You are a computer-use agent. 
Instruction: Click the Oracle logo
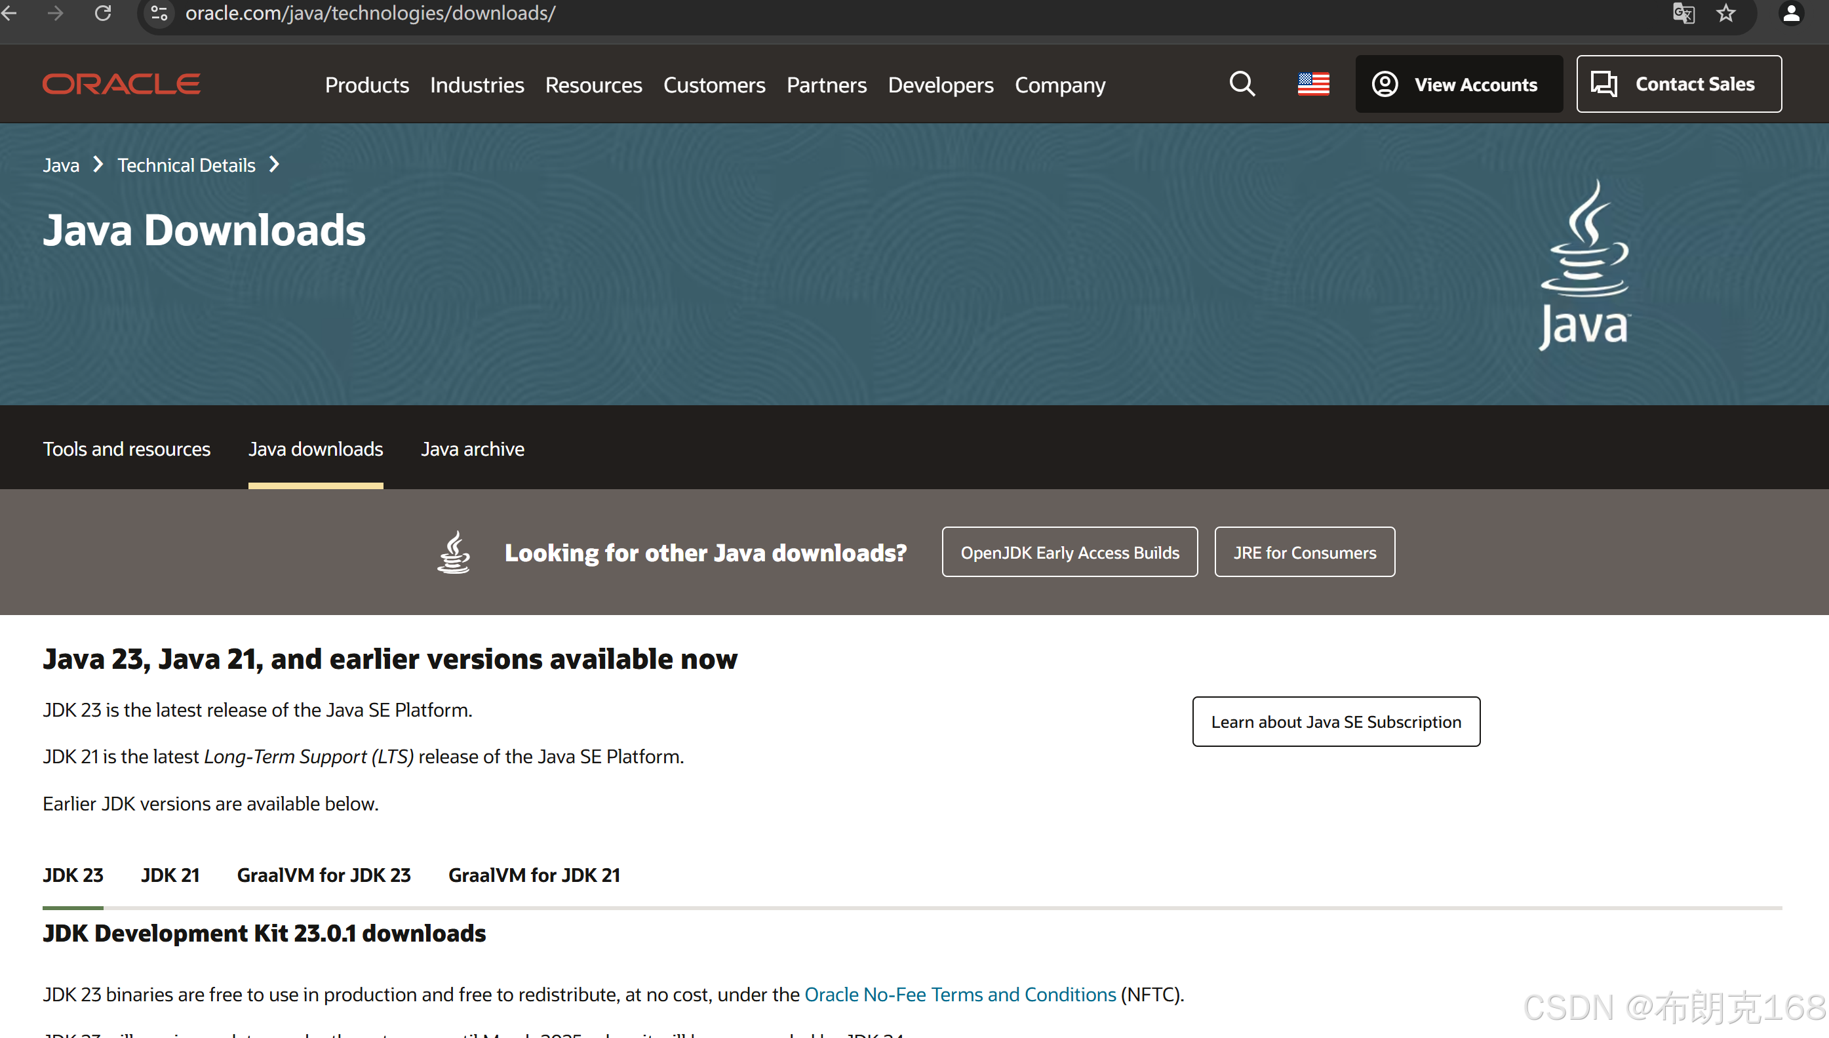121,84
